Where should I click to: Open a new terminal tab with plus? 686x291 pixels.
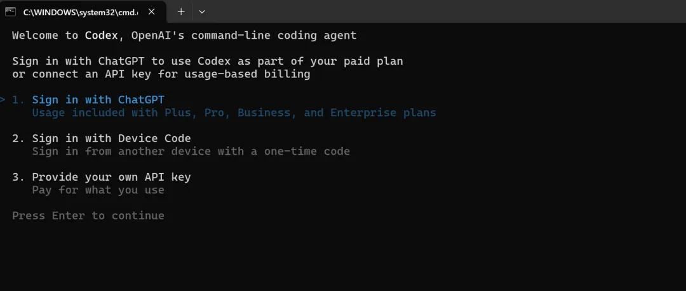[x=180, y=12]
